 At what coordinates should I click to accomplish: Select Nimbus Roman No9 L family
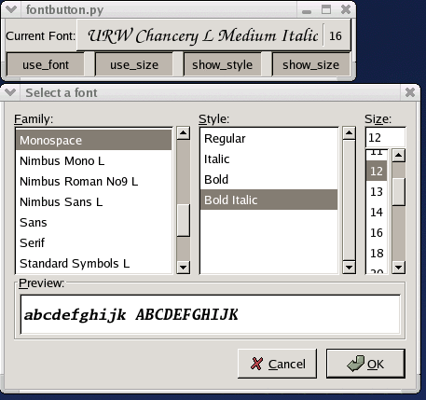93,181
